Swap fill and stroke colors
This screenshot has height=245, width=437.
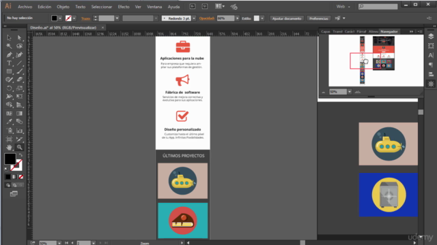coord(20,155)
